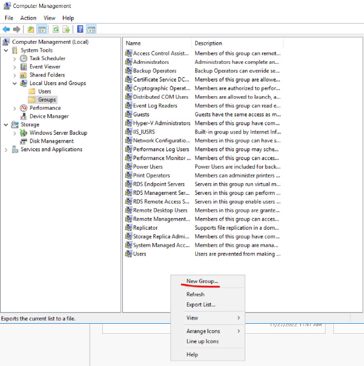Click the Event Viewer icon in tree
The height and width of the screenshot is (366, 364).
point(24,67)
